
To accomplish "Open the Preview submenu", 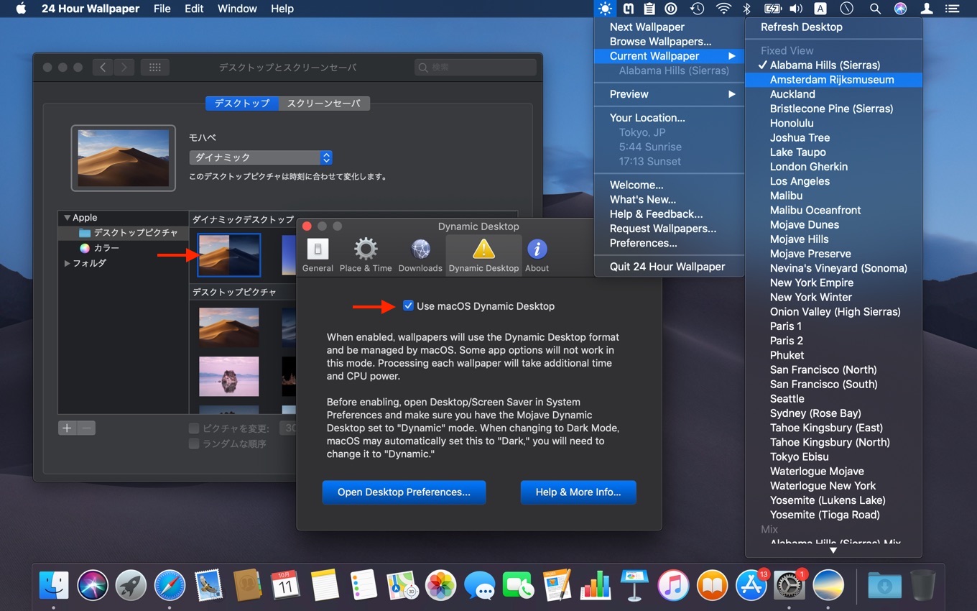I will point(670,94).
